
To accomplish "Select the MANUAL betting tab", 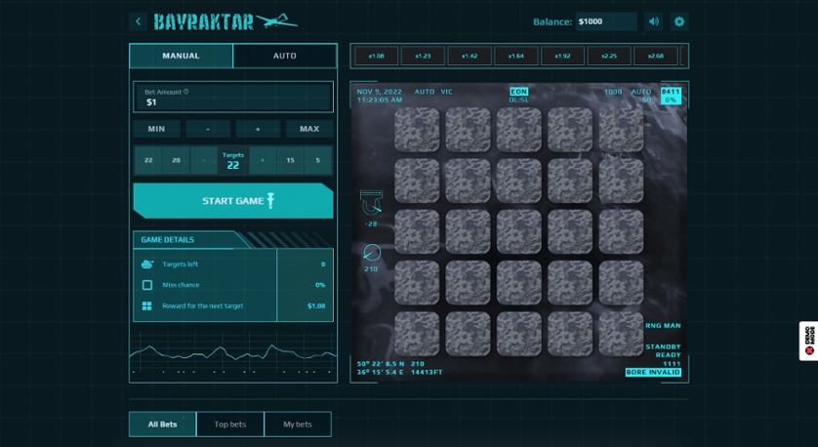I will click(181, 56).
